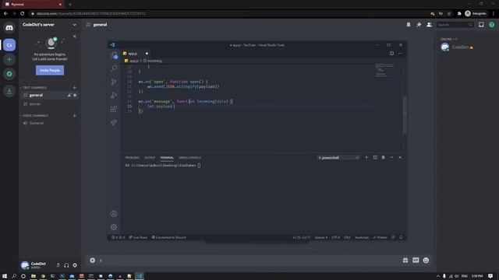499x280 pixels.
Task: Create a new text channel with plus
Action: coord(75,88)
